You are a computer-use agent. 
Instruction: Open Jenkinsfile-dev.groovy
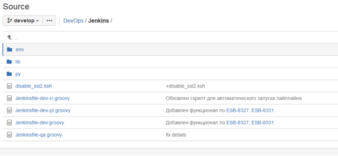click(x=40, y=123)
